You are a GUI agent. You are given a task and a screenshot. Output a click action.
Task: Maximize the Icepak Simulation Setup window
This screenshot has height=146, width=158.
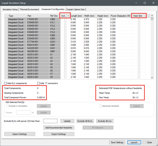(x=145, y=3)
